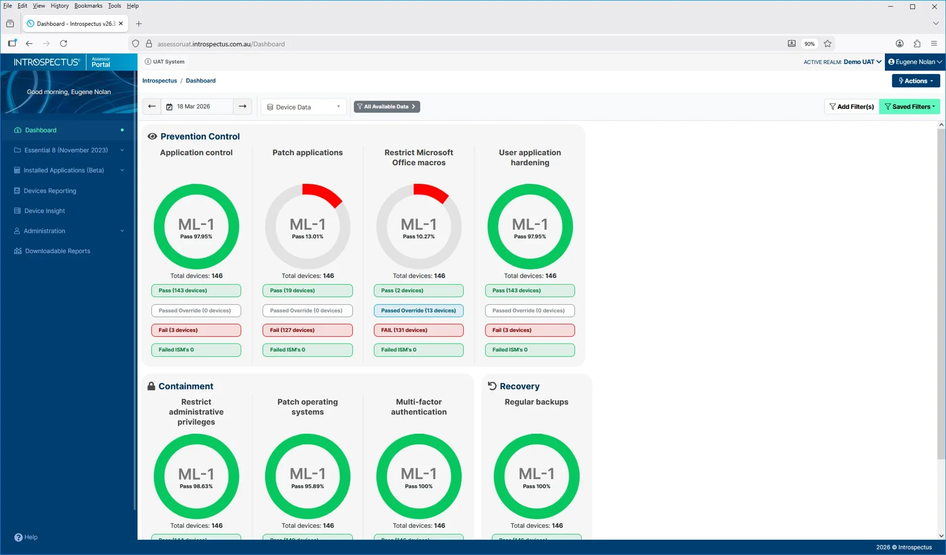This screenshot has height=555, width=946.
Task: Click the Patch applications ML-1 donut chart
Action: coord(307,227)
